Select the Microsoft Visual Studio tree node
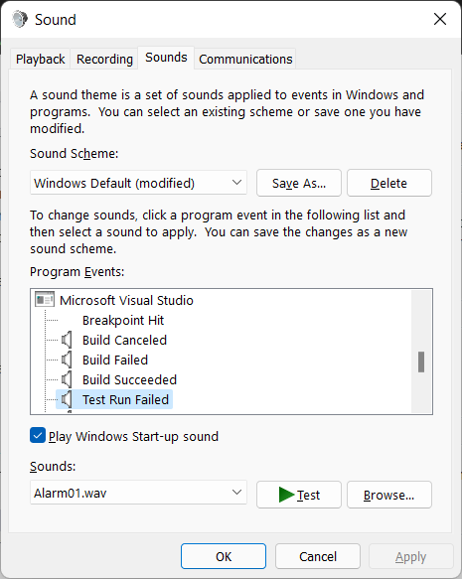 [x=126, y=300]
